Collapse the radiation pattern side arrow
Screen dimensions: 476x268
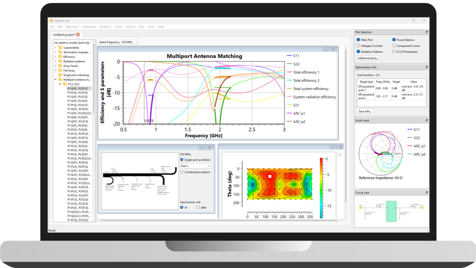pos(340,154)
